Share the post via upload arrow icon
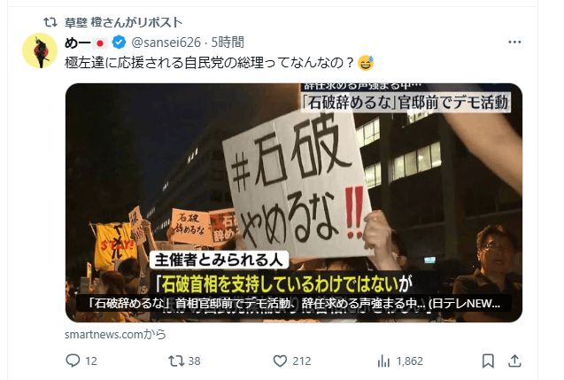 [x=514, y=361]
